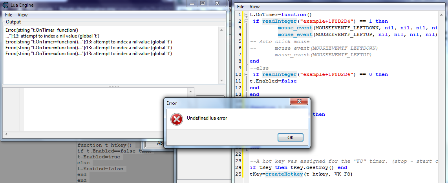
Task: Open File menu in script editor window
Action: pyautogui.click(x=241, y=7)
